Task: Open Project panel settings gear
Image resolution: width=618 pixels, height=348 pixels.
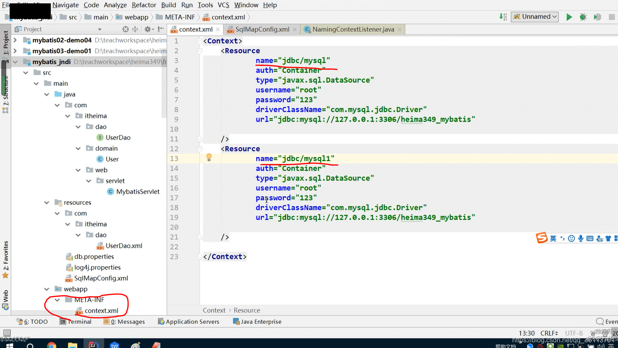Action: 149,29
